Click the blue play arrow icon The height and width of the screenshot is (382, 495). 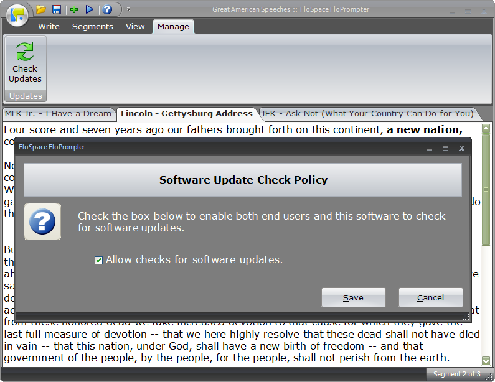[x=90, y=9]
